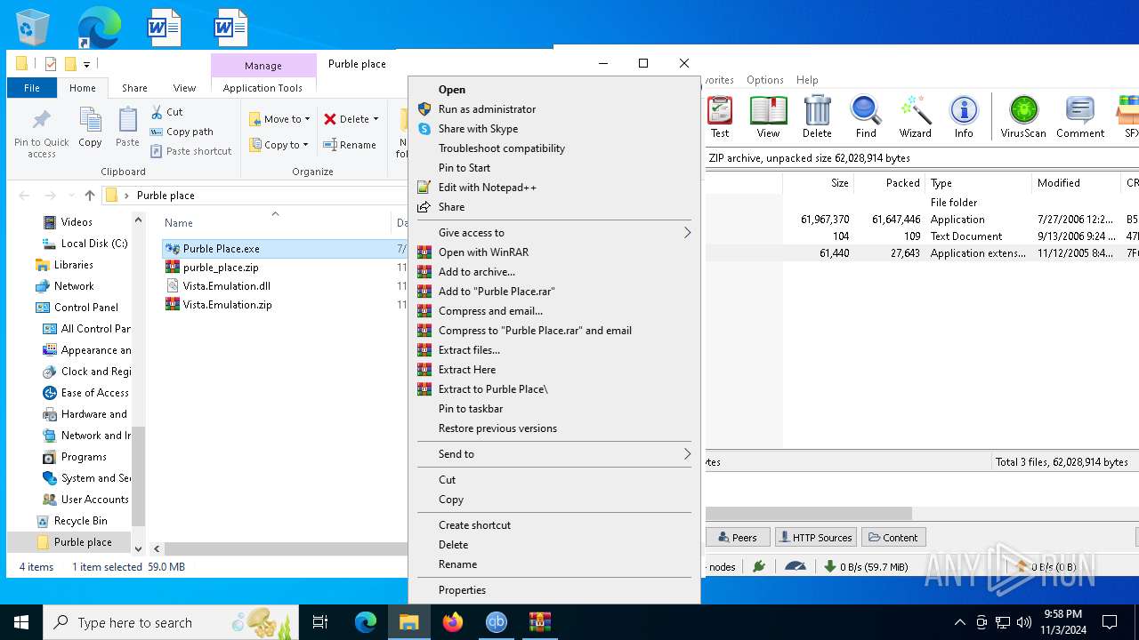Click the Paste ribbon icon
This screenshot has height=640, width=1139.
[x=127, y=127]
